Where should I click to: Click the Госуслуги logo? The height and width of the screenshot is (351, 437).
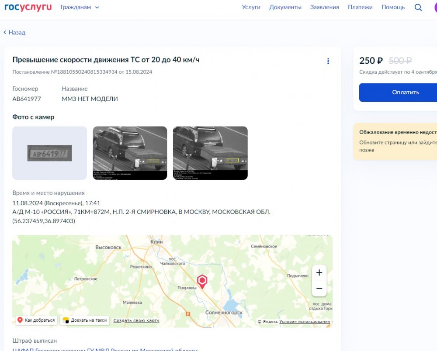click(28, 7)
